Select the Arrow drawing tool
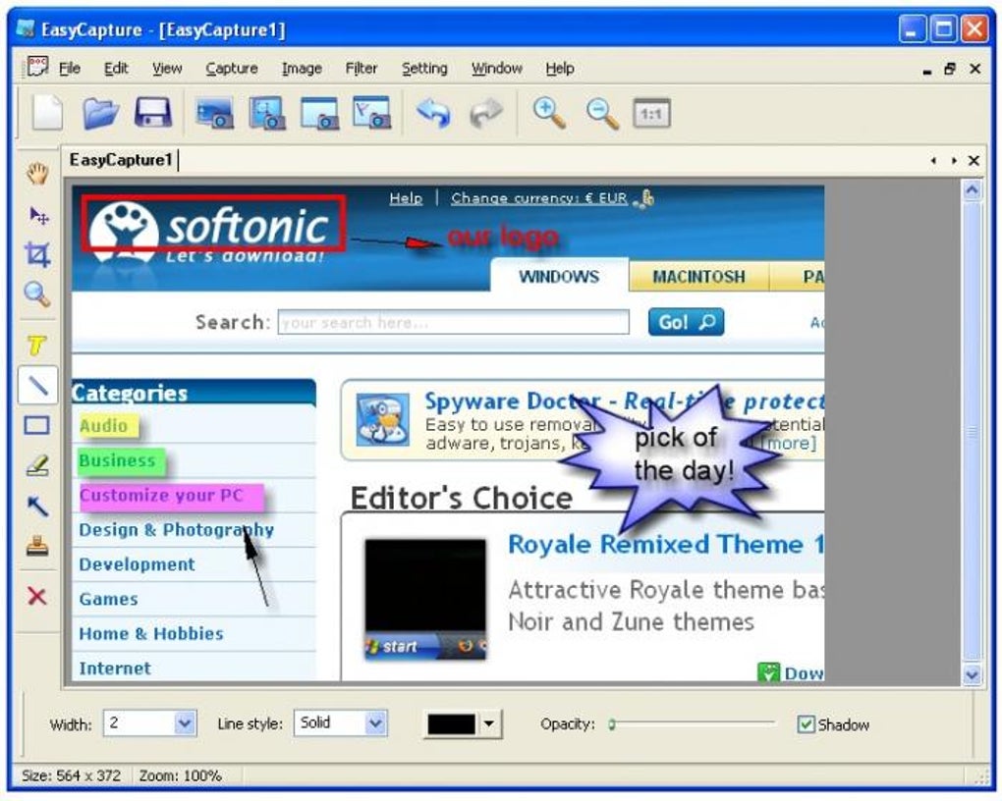The height and width of the screenshot is (801, 1002). (x=37, y=506)
